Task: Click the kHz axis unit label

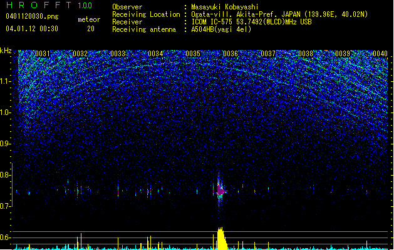Action: coord(6,51)
